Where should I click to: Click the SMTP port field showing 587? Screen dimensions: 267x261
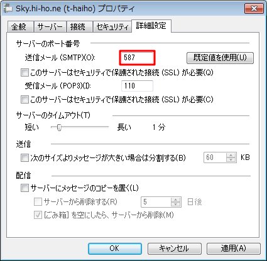[137, 57]
